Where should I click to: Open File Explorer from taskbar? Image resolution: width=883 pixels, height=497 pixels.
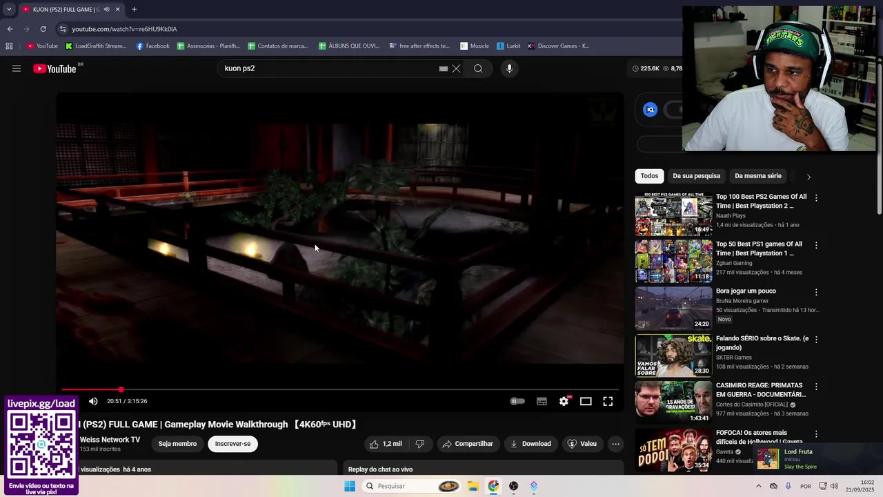473,486
